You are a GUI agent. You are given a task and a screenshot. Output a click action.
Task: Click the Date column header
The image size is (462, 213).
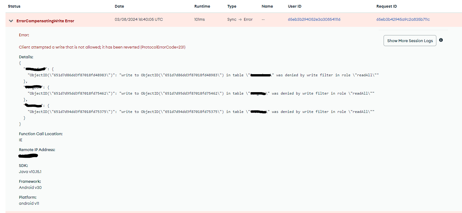click(x=119, y=6)
